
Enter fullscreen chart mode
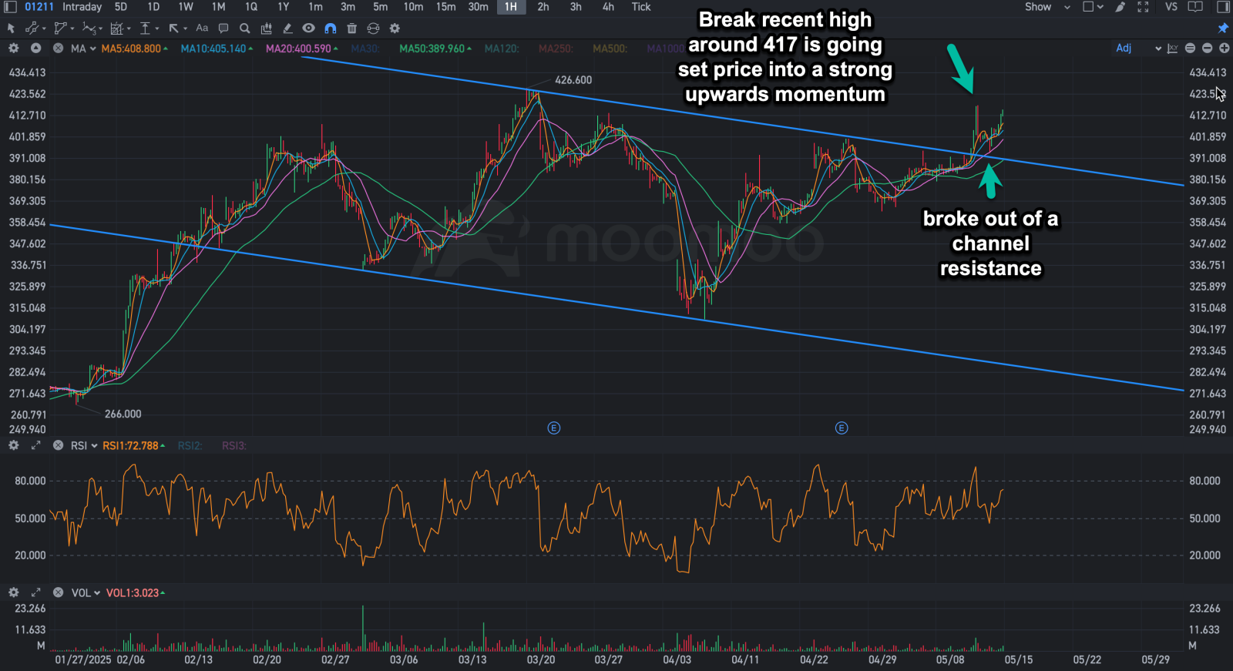(1143, 7)
